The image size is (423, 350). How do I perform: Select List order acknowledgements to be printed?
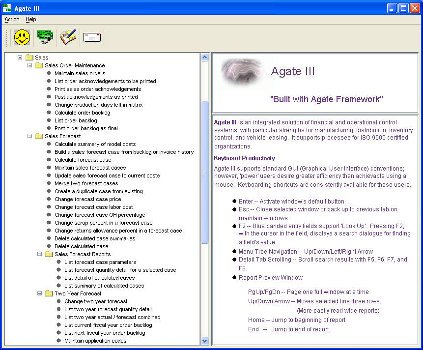tap(105, 81)
